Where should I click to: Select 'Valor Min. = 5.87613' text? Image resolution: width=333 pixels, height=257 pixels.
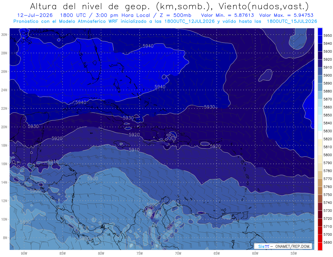tap(227, 15)
